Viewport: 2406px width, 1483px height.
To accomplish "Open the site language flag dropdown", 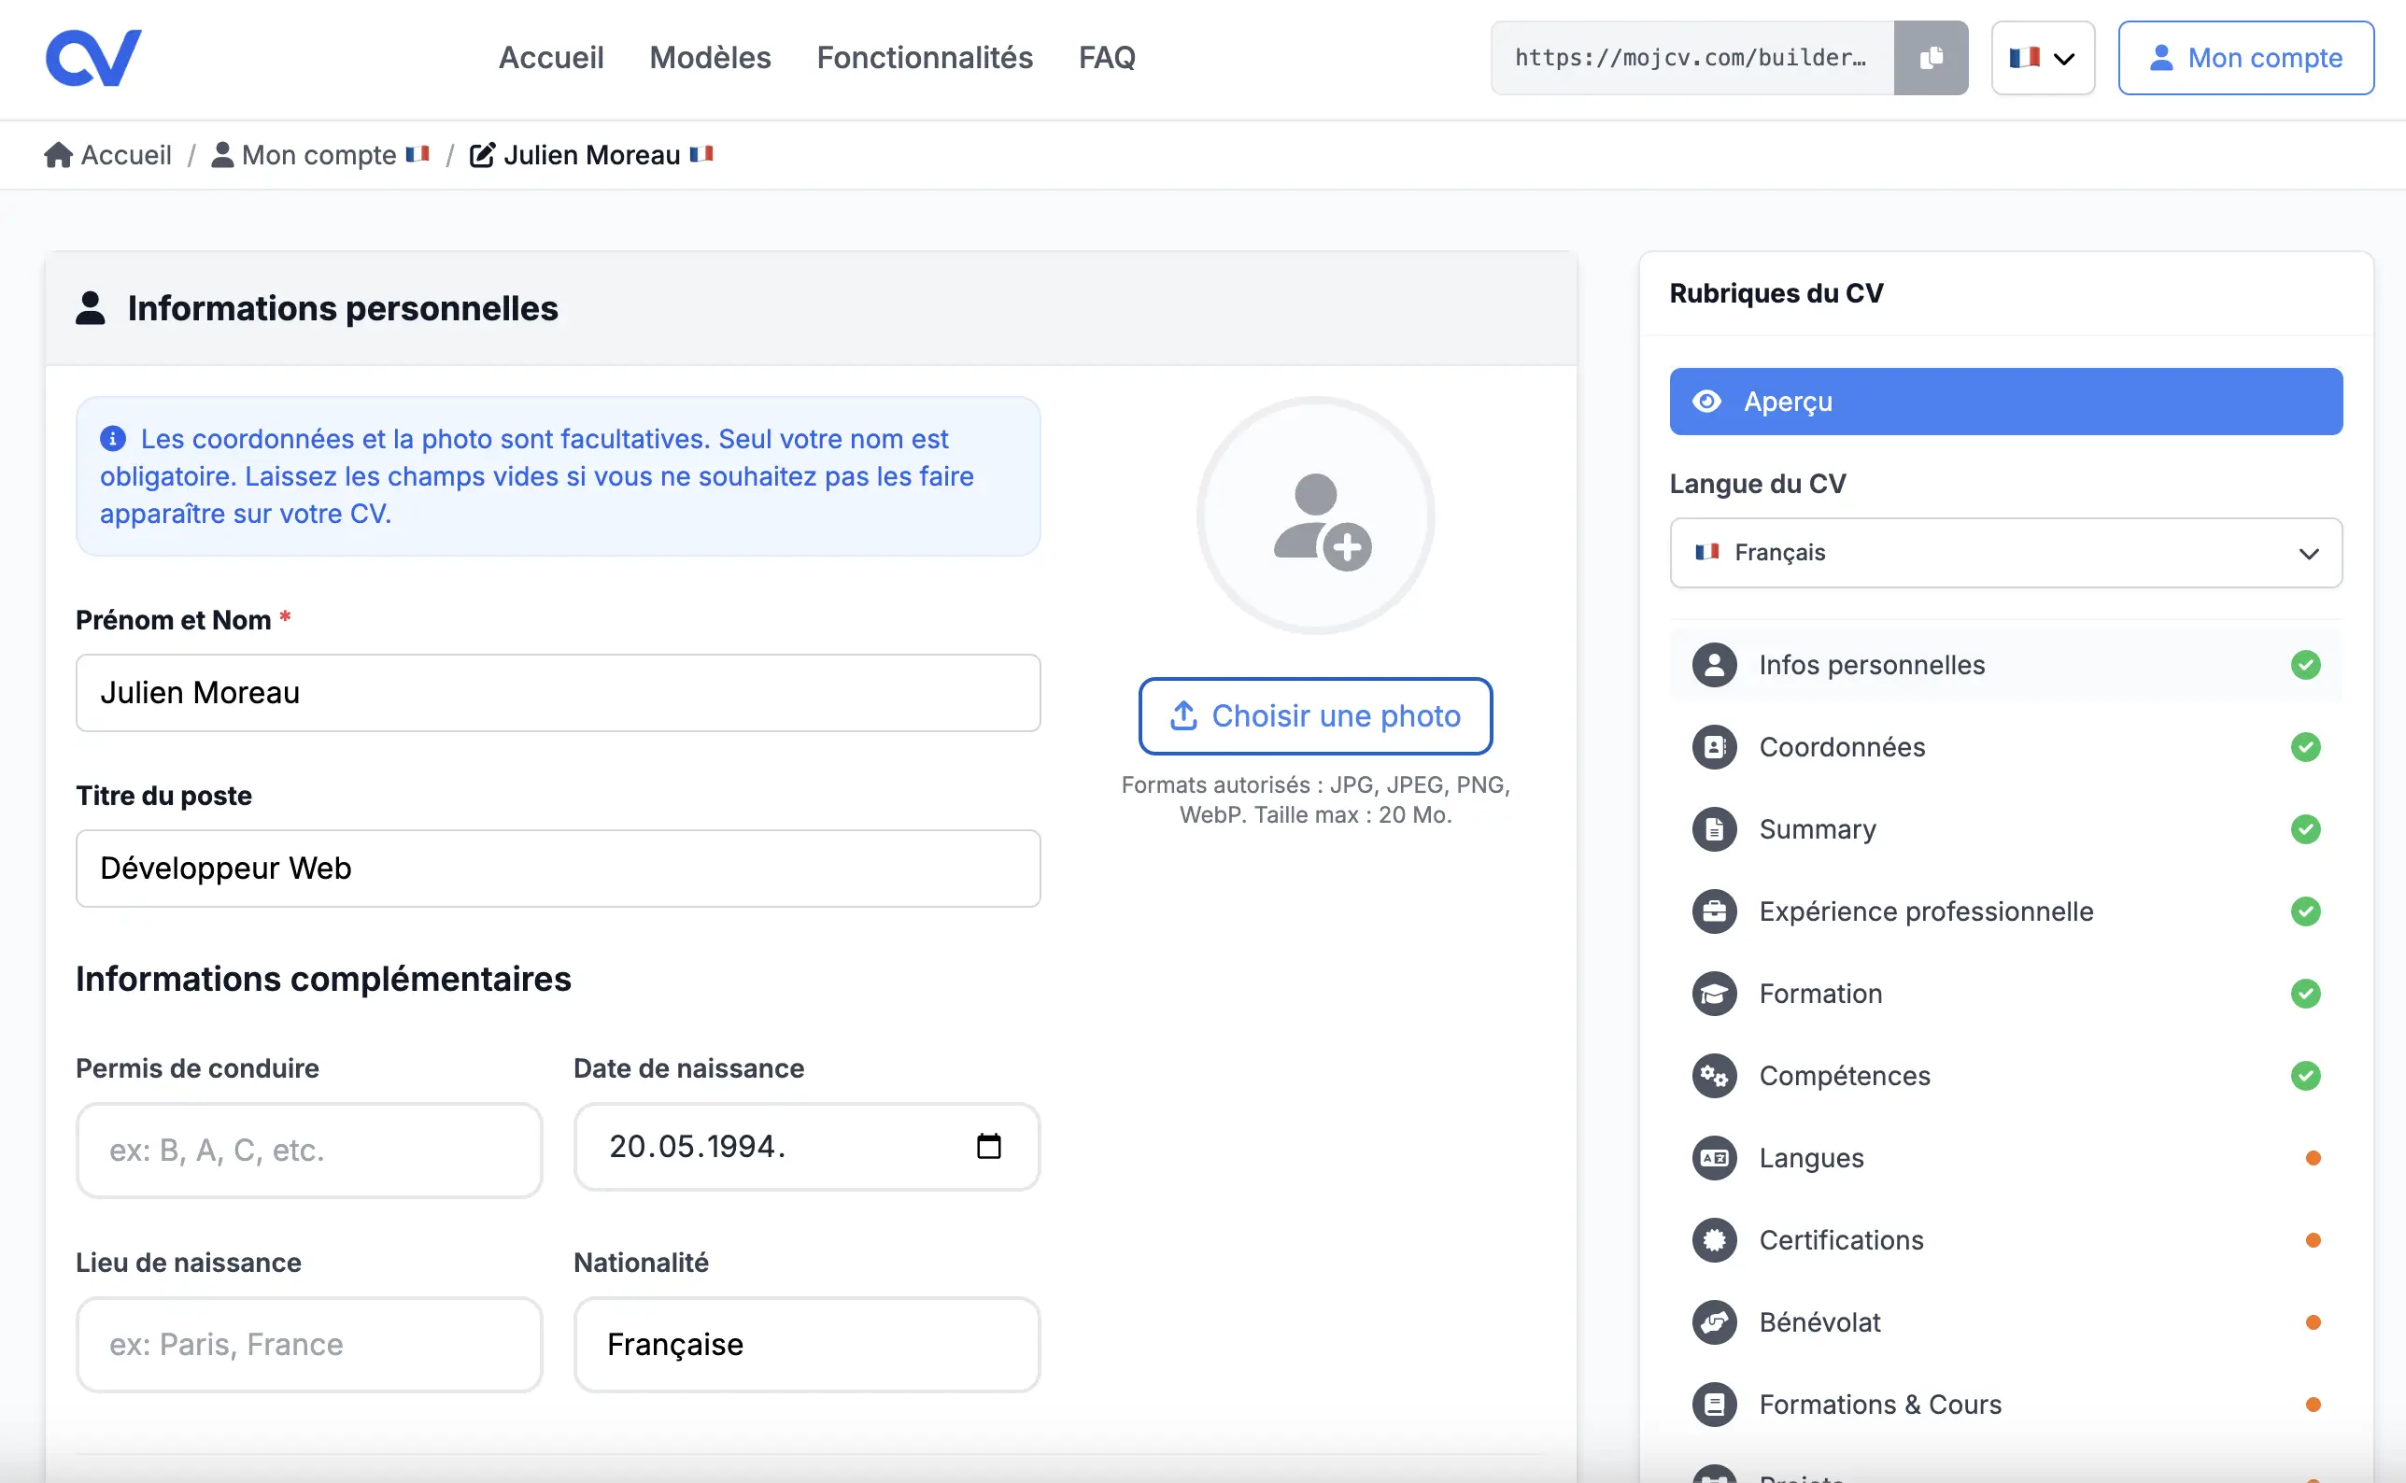I will coord(2042,58).
